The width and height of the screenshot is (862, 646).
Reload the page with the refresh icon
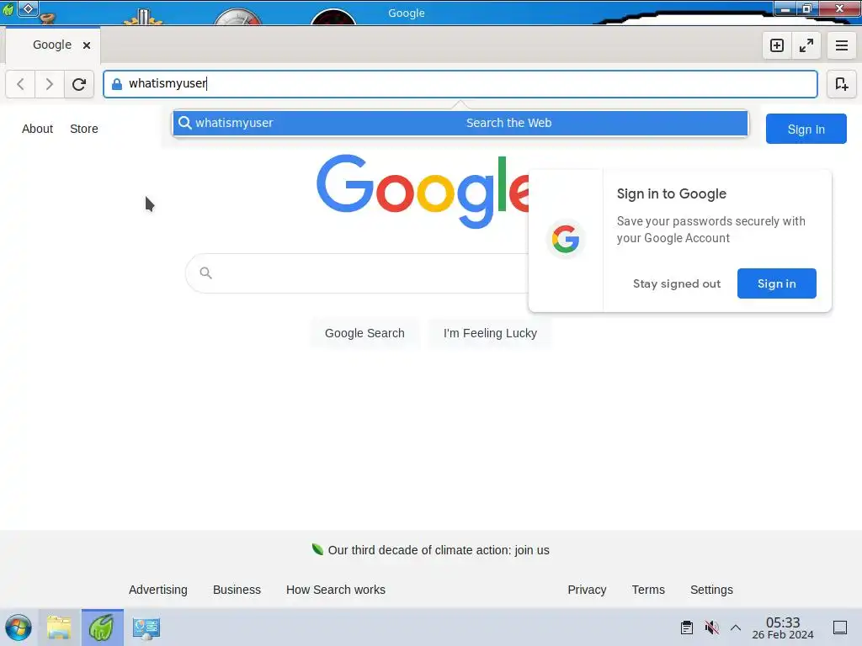click(x=79, y=84)
